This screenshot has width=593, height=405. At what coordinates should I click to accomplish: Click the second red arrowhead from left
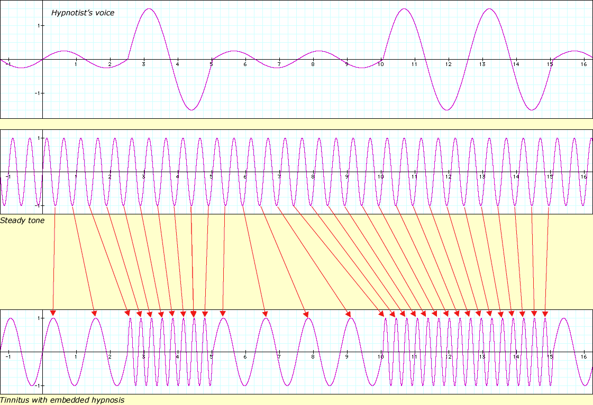click(x=95, y=313)
